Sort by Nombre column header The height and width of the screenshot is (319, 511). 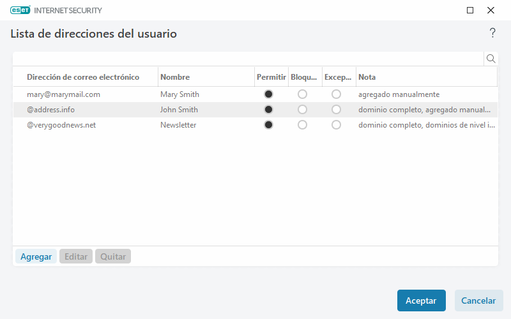175,77
